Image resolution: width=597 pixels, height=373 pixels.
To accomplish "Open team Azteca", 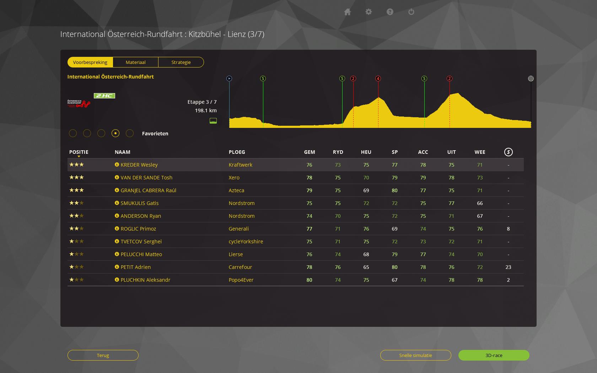I will click(x=236, y=190).
